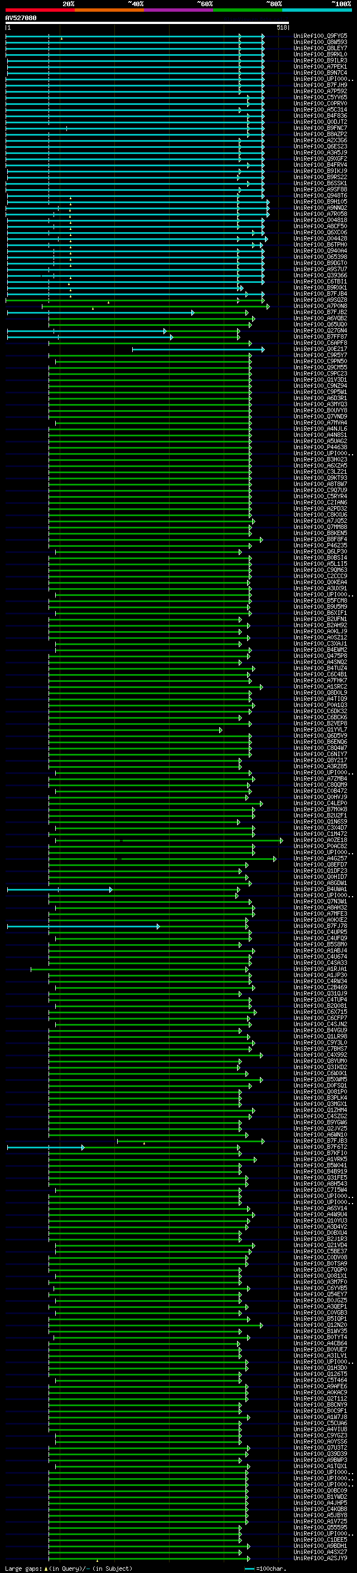
Task: Select hit label UniRef100_B9H105
Action: 320,201
